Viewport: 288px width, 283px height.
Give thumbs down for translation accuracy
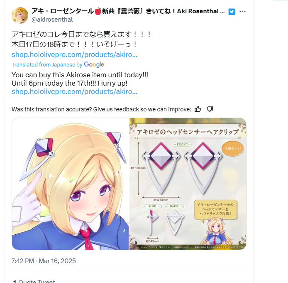[210, 109]
